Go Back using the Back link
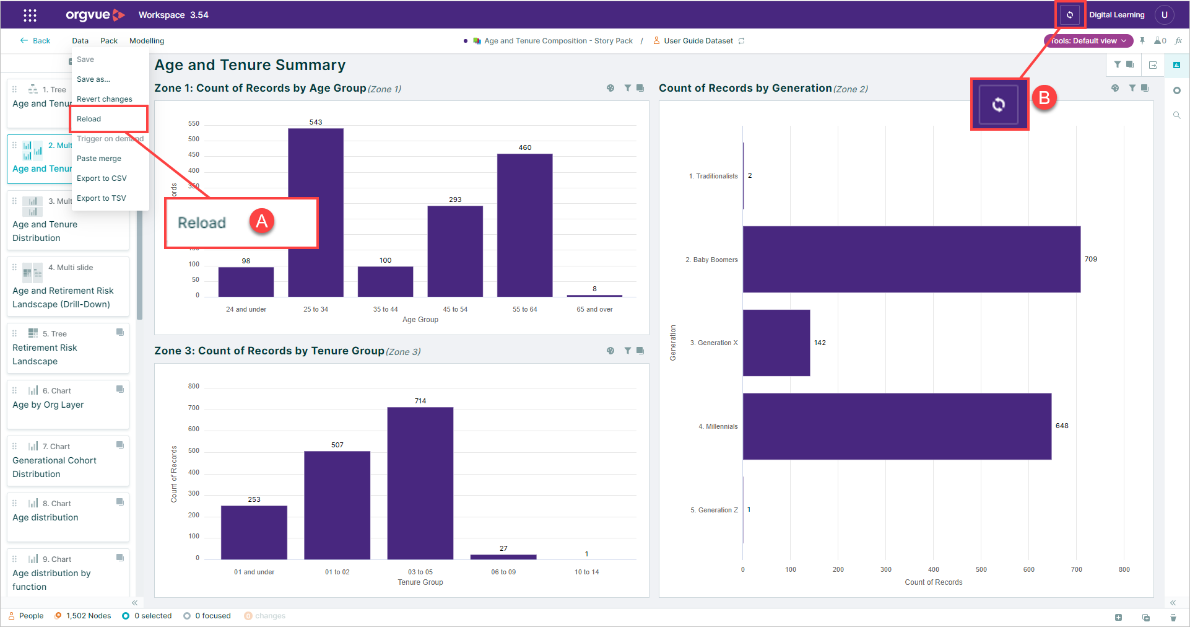Image resolution: width=1190 pixels, height=627 pixels. point(35,41)
